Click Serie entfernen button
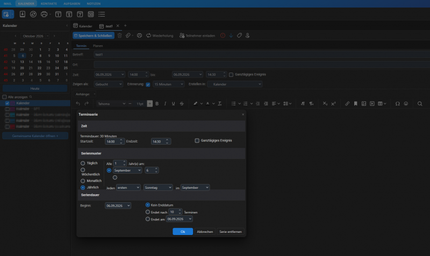 click(x=231, y=232)
